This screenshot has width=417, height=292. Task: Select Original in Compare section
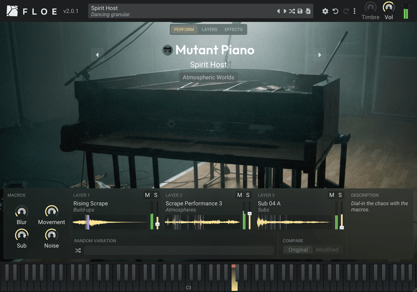(298, 250)
